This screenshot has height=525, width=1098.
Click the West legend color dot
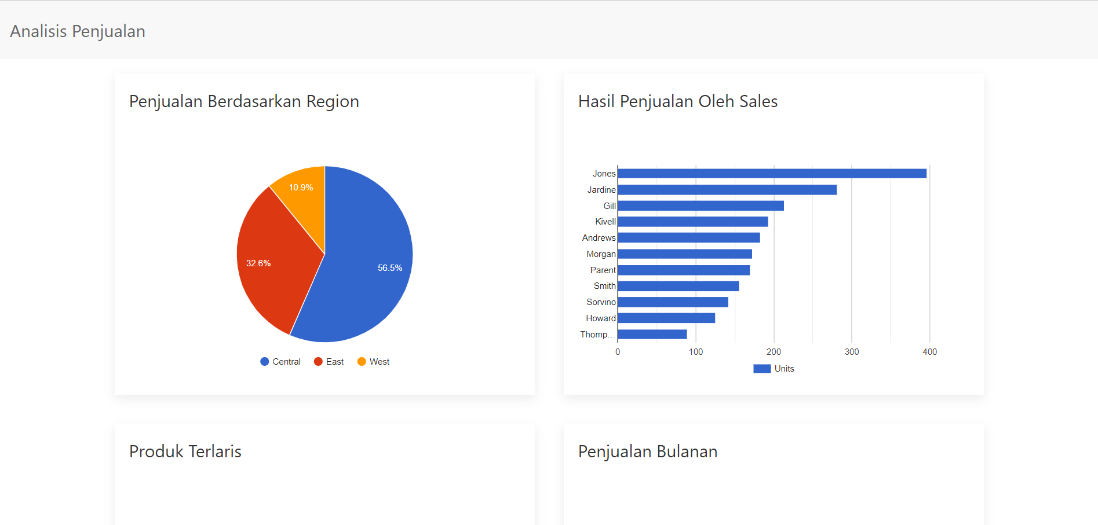point(362,362)
